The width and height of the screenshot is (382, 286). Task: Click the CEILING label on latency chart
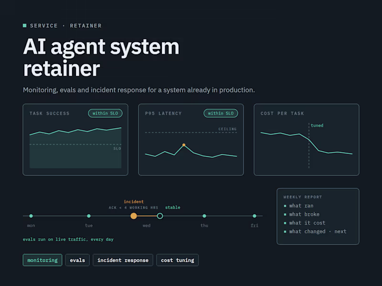(x=227, y=129)
